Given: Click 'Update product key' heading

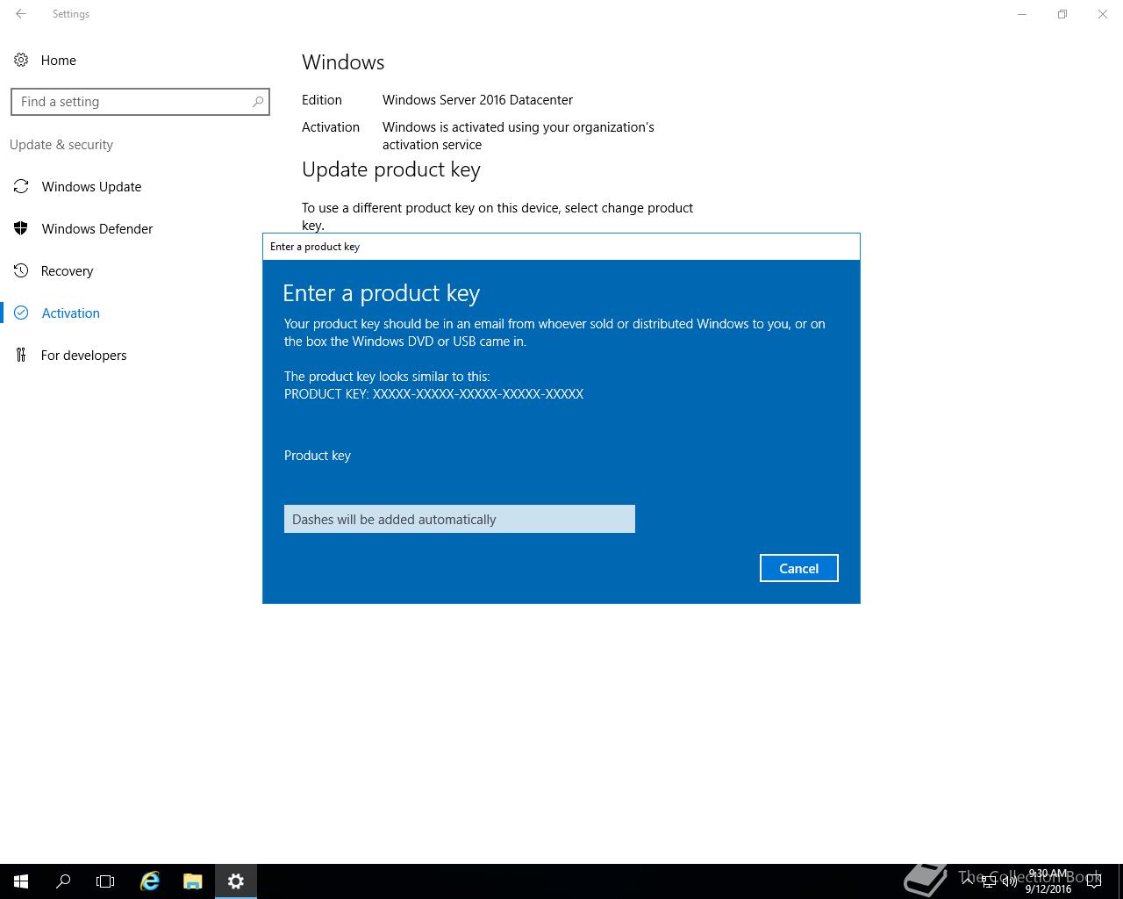Looking at the screenshot, I should (391, 170).
